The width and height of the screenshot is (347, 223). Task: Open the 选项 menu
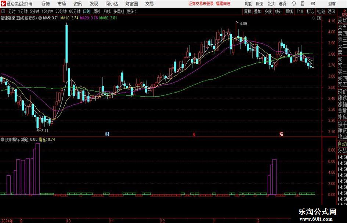[282, 4]
